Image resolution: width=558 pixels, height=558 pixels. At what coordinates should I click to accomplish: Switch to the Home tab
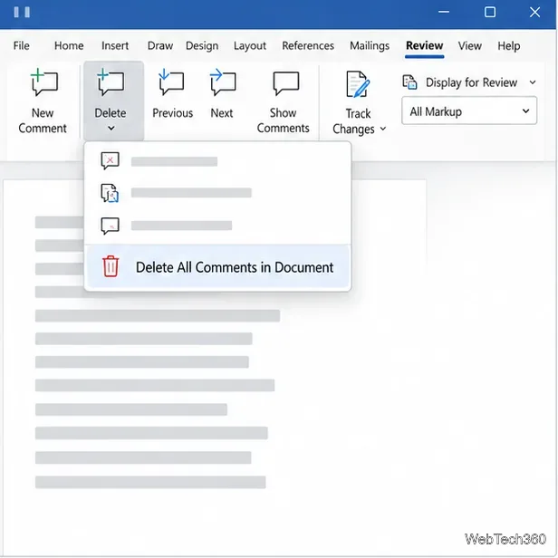(69, 45)
